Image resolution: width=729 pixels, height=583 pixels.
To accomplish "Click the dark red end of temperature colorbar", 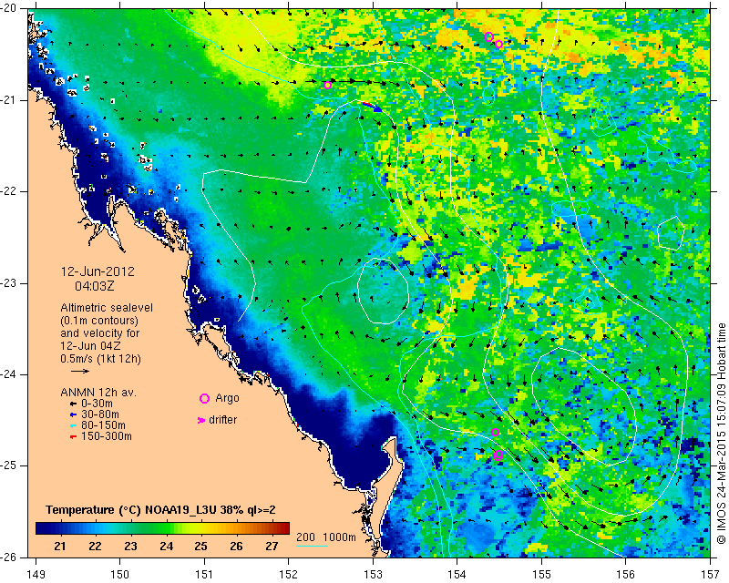I will point(285,528).
